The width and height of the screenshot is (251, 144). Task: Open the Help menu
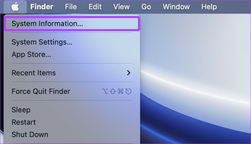(209, 7)
